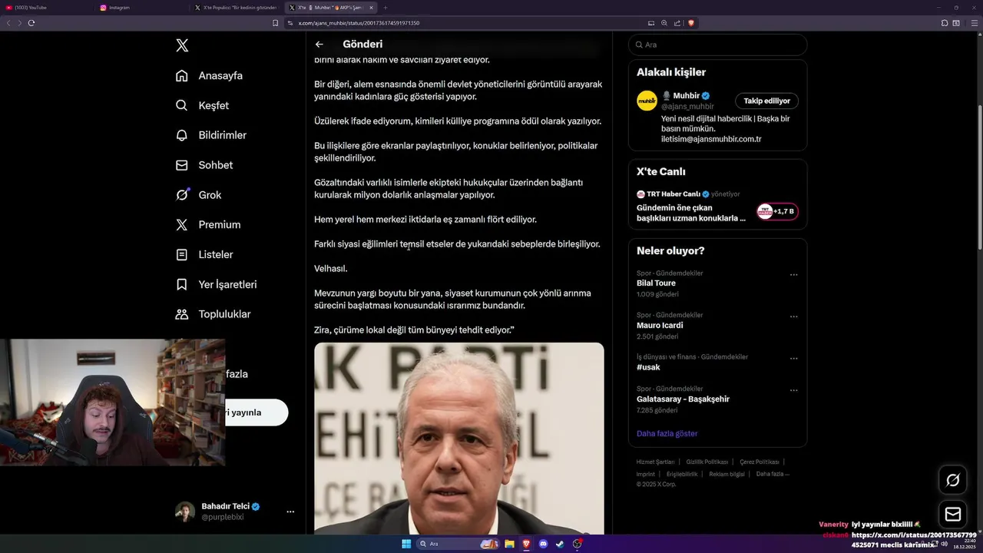
Task: Open Keşfet search icon
Action: (182, 105)
